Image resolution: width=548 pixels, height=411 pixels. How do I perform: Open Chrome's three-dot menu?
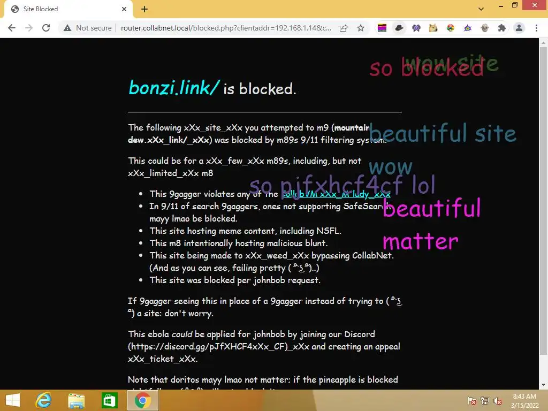coord(536,28)
